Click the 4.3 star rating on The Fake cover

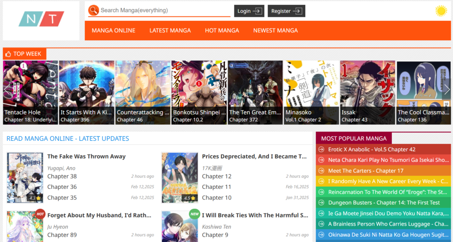(35, 198)
